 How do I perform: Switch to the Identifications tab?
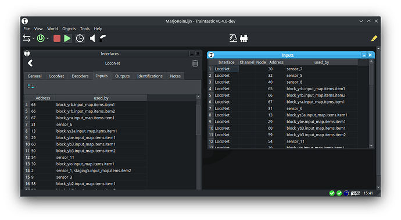coord(150,76)
